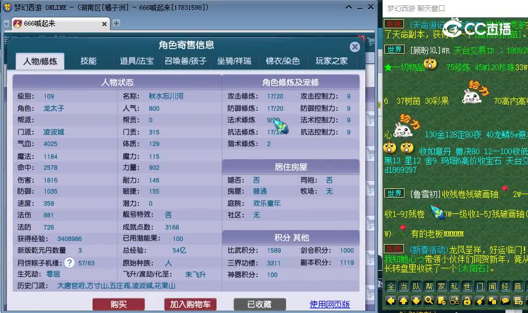This screenshot has height=313, width=528.
Task: Click the window switch layout icon in chat toolbar
Action: (454, 300)
